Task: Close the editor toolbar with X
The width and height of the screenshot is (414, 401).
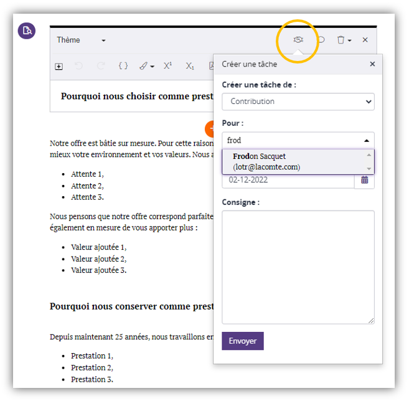Action: 365,40
